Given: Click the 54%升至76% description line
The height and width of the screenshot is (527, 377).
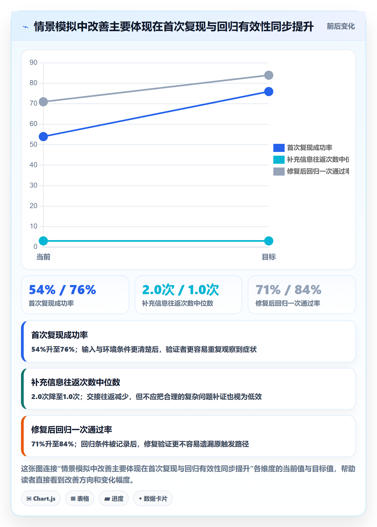Looking at the screenshot, I should 144,349.
